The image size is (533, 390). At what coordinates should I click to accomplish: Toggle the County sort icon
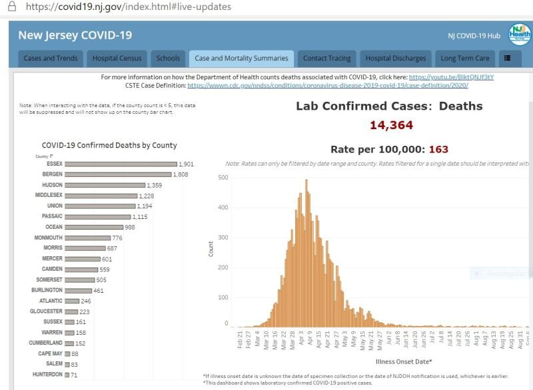[x=51, y=156]
